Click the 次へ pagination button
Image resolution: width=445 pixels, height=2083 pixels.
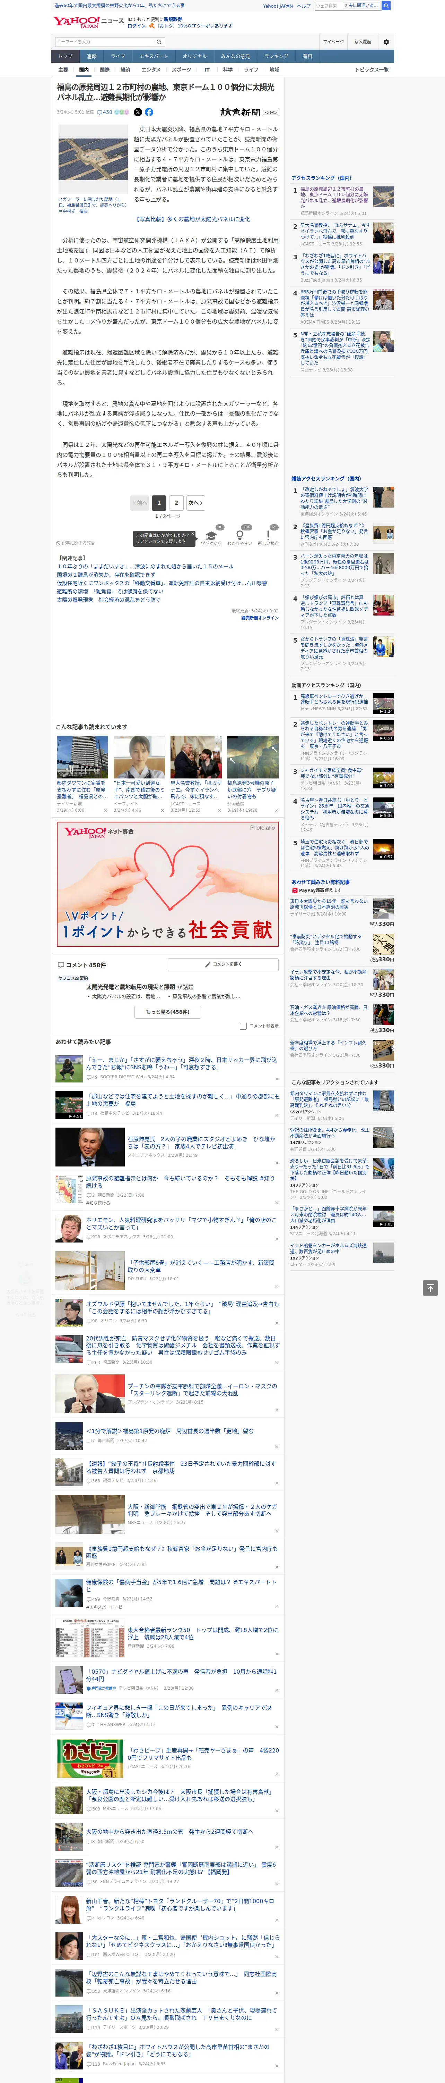(195, 503)
